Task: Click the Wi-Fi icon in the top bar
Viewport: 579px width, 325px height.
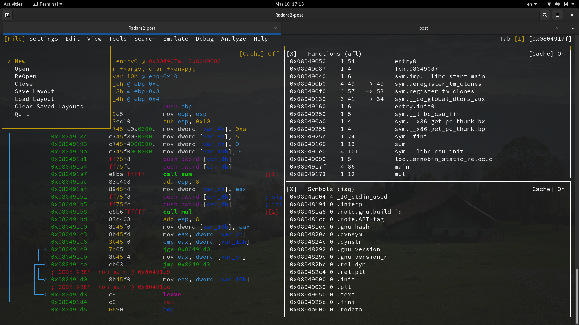Action: point(548,4)
